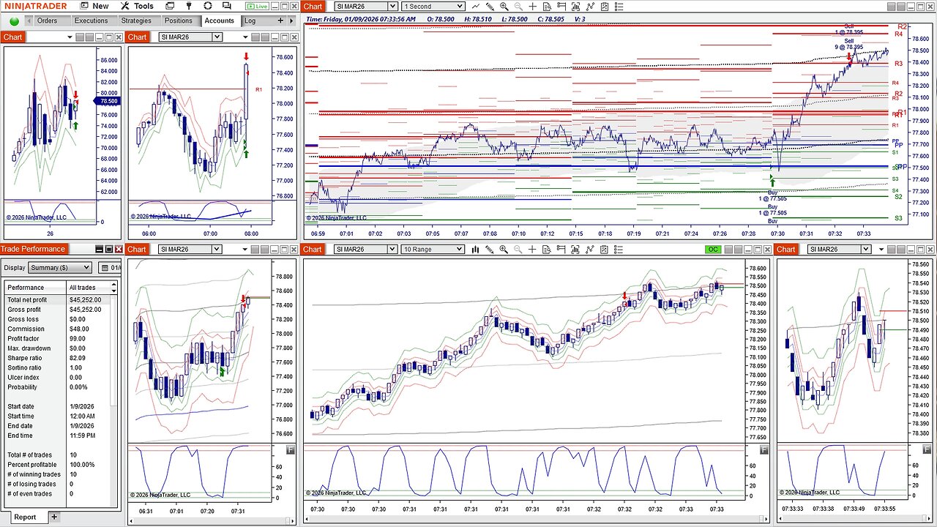Open Indicators in 10 Range chart
The height and width of the screenshot is (527, 937).
click(589, 250)
